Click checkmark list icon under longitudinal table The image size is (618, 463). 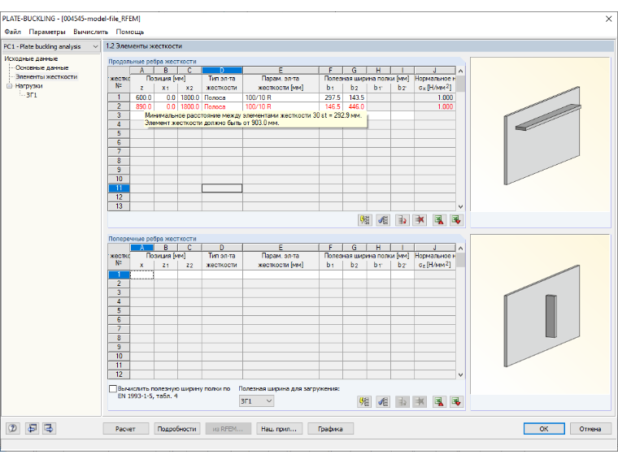pos(383,220)
